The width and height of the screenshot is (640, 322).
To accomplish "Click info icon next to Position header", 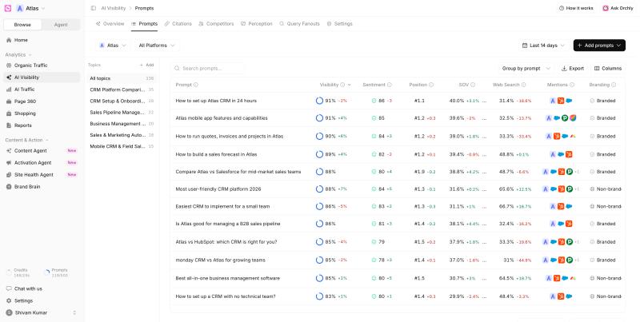I will [431, 85].
